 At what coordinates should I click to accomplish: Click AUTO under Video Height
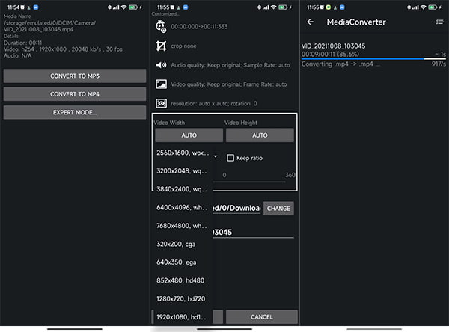click(x=260, y=135)
